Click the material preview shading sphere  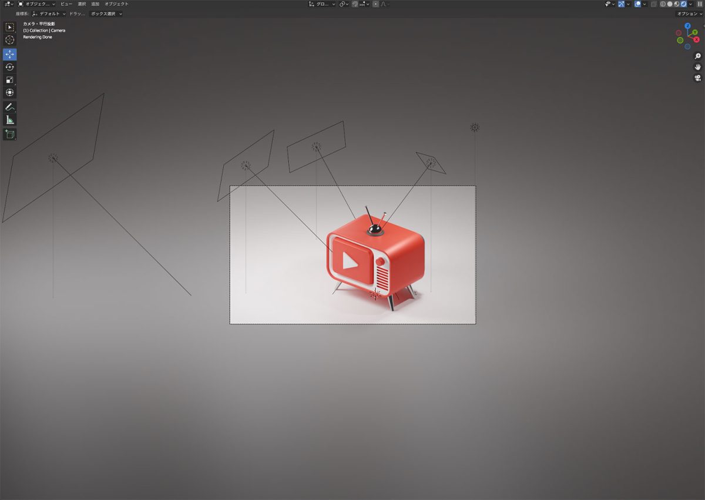click(x=676, y=4)
